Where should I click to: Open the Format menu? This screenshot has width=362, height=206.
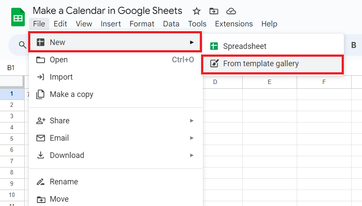tap(142, 24)
